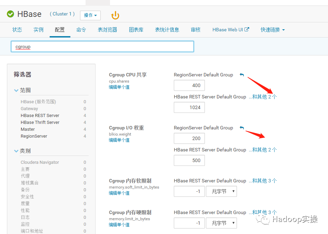Image resolution: width=328 pixels, height=234 pixels.
Task: Filter by 安全性 category
Action: tap(27, 197)
